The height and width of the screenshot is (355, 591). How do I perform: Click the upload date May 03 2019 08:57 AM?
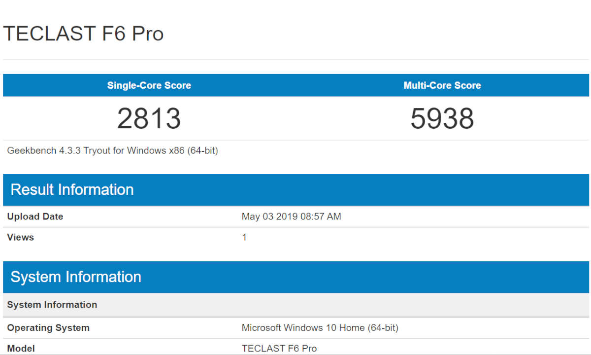point(292,216)
